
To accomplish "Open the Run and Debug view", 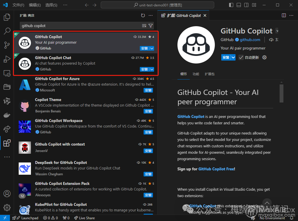I will click(7, 59).
